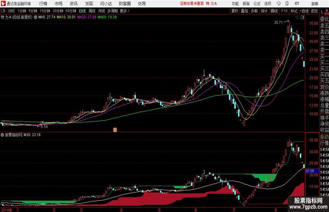Switch to 1分钟 period

coord(22,11)
